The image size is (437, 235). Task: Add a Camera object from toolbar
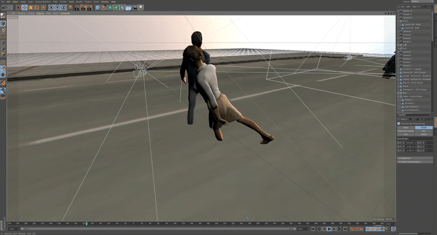pyautogui.click(x=134, y=8)
